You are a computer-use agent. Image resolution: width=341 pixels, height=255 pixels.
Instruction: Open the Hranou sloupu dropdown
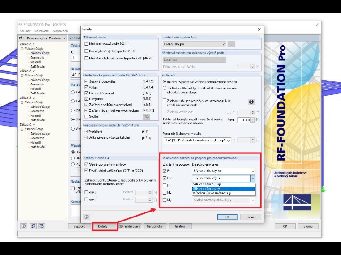click(x=194, y=44)
